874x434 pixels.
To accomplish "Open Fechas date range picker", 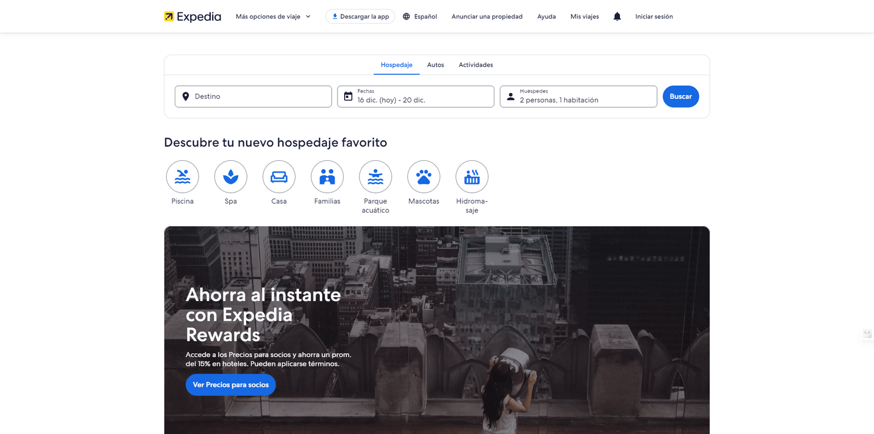I will pos(416,96).
